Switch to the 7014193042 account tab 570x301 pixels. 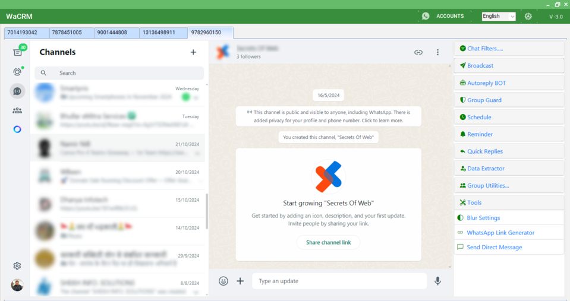coord(23,32)
